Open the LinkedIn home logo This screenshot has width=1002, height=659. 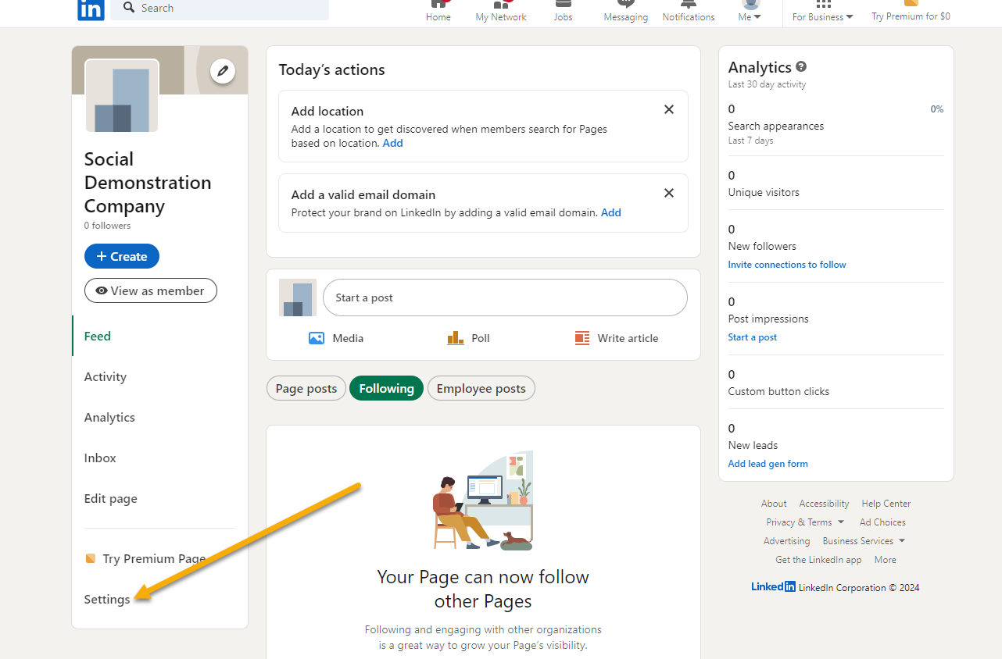click(x=91, y=10)
